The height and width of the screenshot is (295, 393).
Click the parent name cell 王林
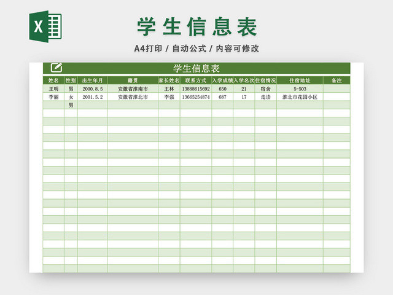[x=169, y=88]
